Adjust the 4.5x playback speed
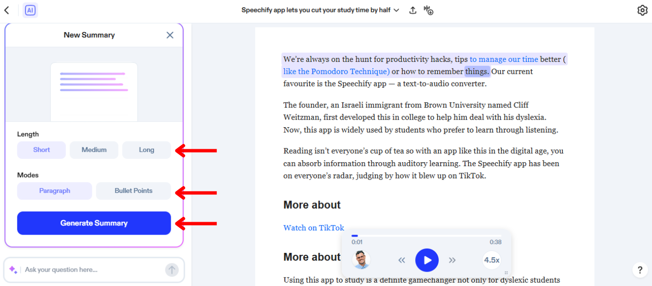 pos(491,260)
